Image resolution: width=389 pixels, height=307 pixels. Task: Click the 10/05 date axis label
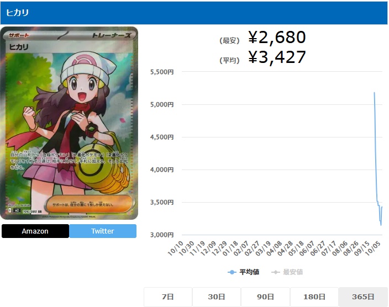pos(373,248)
